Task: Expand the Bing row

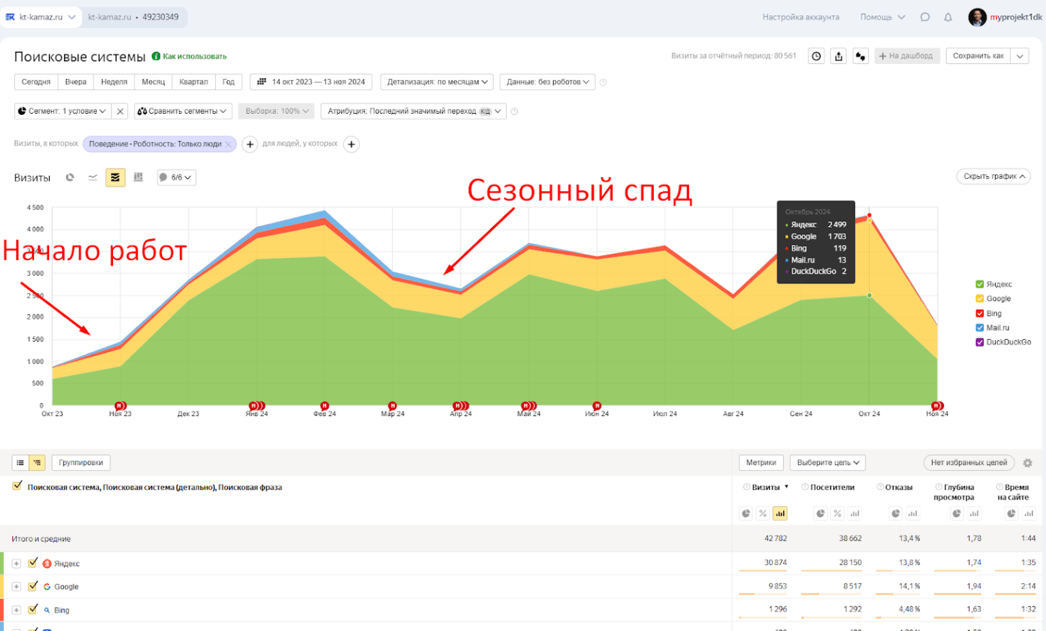Action: point(16,610)
